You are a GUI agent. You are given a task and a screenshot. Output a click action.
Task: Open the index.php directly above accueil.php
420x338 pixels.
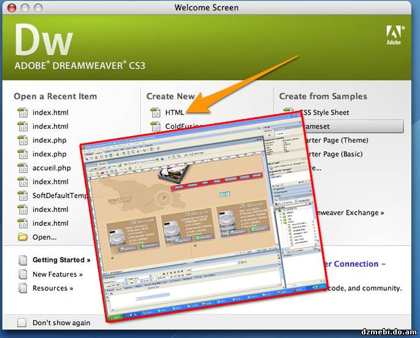49,154
